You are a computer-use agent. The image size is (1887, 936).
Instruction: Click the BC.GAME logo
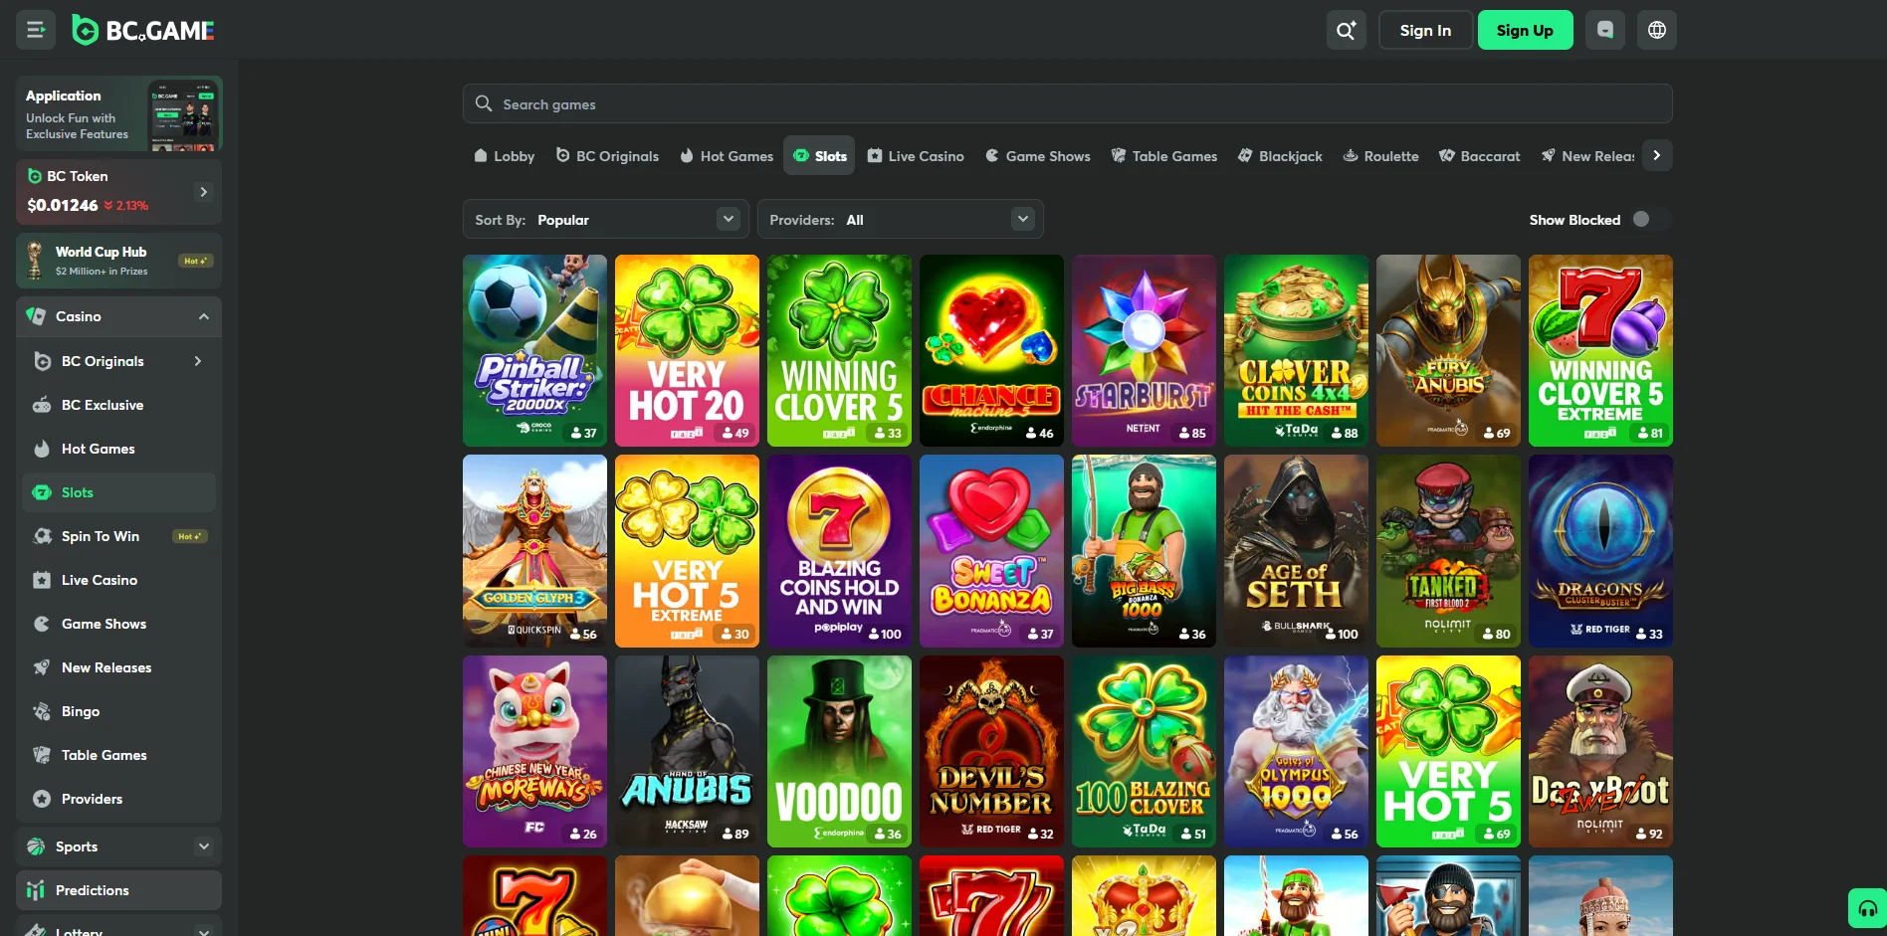click(143, 31)
